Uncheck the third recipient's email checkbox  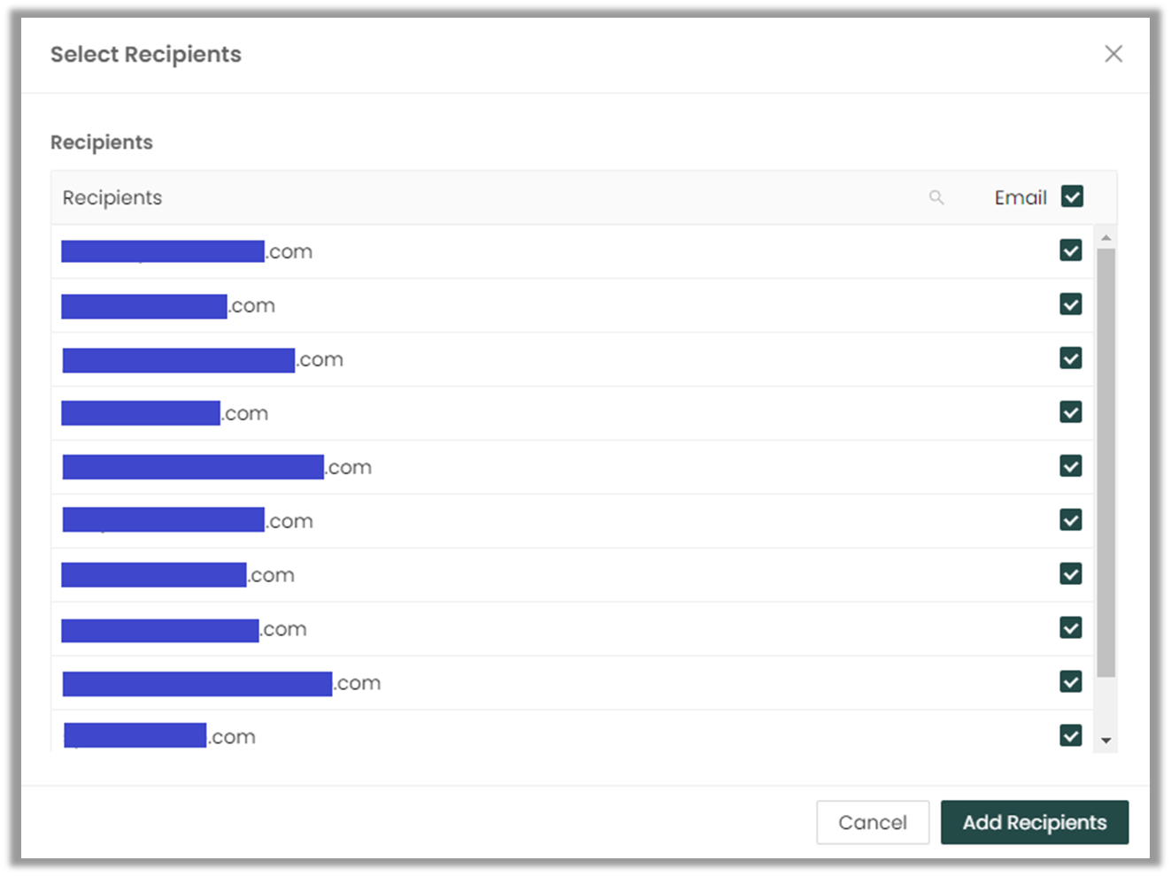click(1071, 358)
